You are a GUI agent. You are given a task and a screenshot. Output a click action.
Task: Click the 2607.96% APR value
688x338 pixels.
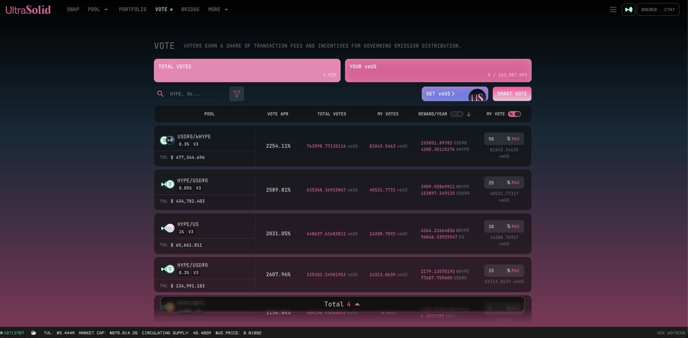[278, 275]
